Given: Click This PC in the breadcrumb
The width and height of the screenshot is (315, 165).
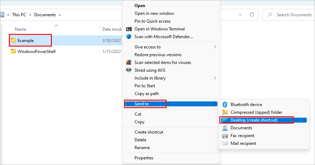Looking at the screenshot, I should [x=19, y=15].
